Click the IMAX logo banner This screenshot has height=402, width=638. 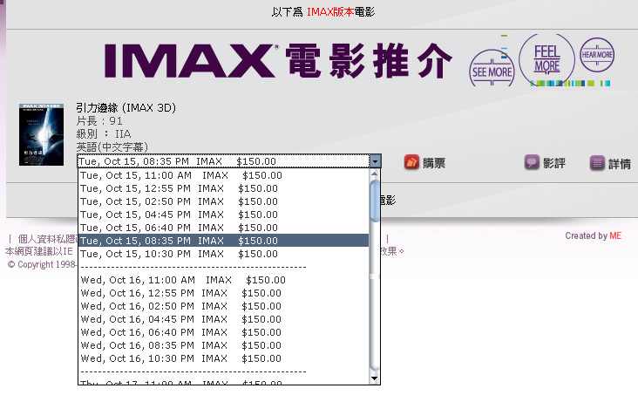pos(279,60)
